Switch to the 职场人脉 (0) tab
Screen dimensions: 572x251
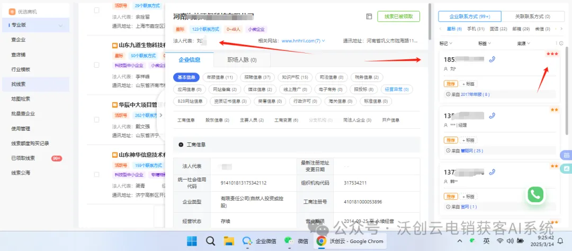tap(242, 60)
